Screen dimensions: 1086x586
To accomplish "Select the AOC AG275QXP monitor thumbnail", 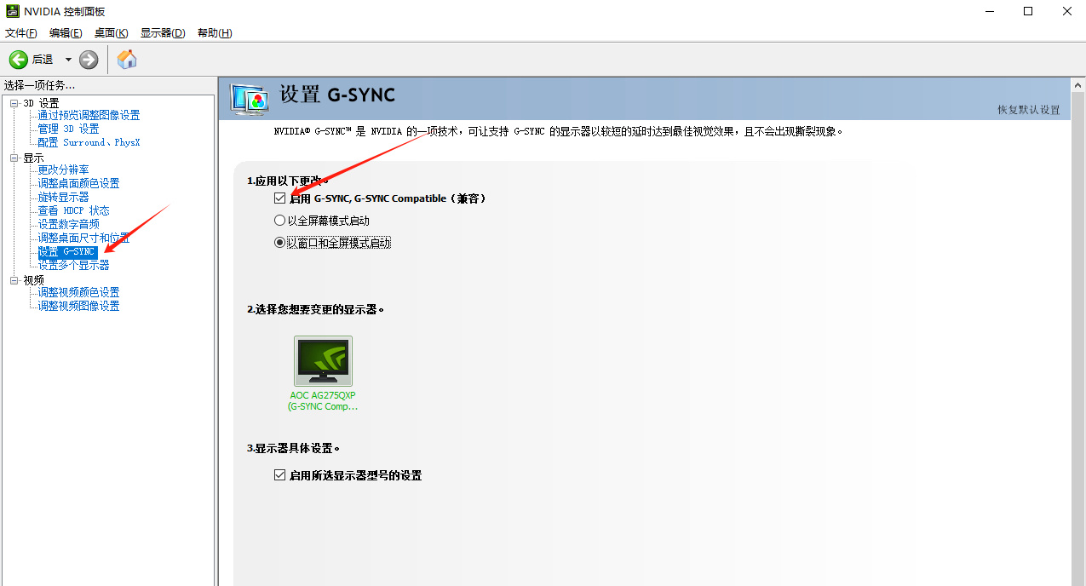I will click(x=323, y=361).
